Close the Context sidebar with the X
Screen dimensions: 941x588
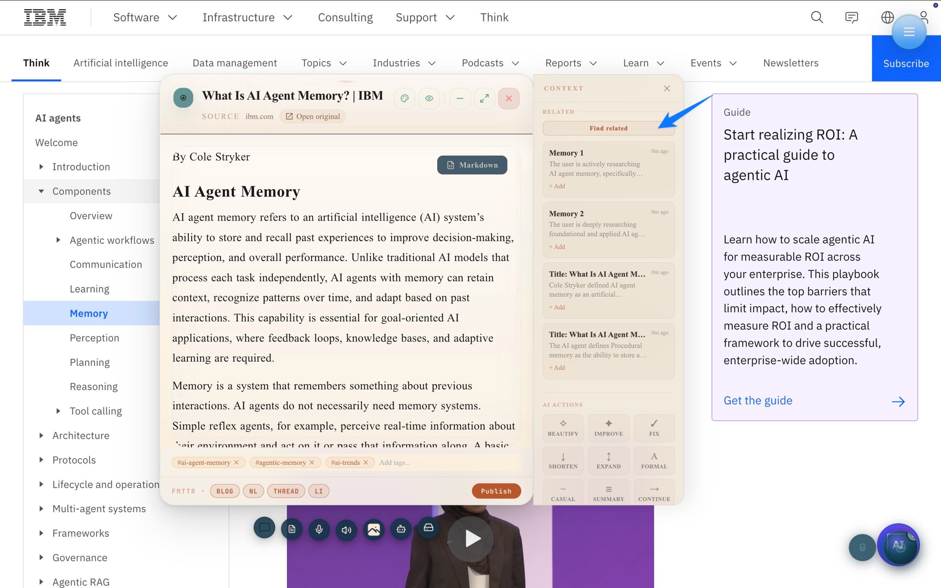click(667, 88)
